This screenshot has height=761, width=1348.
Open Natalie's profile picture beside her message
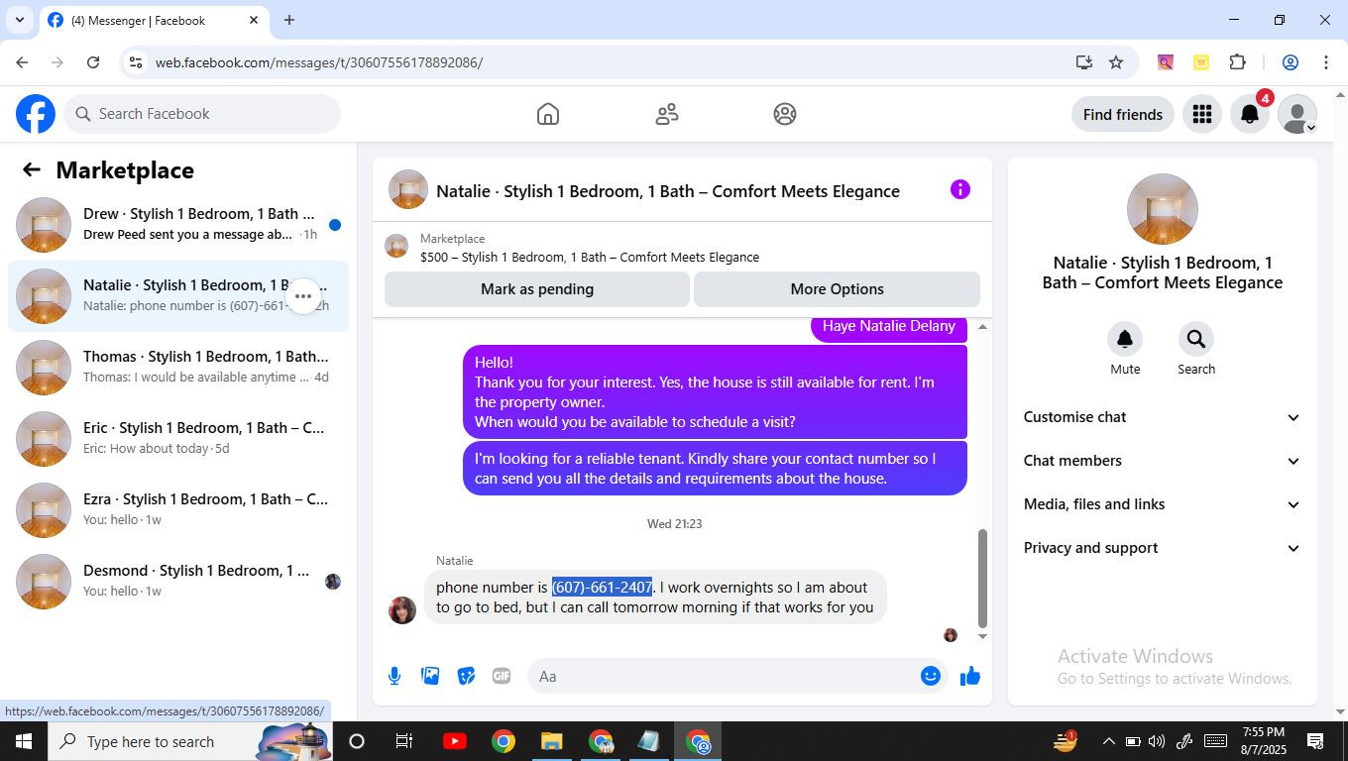(402, 609)
